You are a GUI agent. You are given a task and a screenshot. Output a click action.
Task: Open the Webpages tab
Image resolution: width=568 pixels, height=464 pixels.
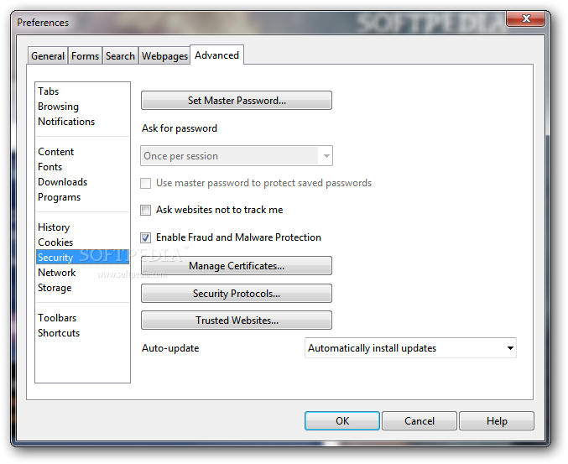click(164, 55)
